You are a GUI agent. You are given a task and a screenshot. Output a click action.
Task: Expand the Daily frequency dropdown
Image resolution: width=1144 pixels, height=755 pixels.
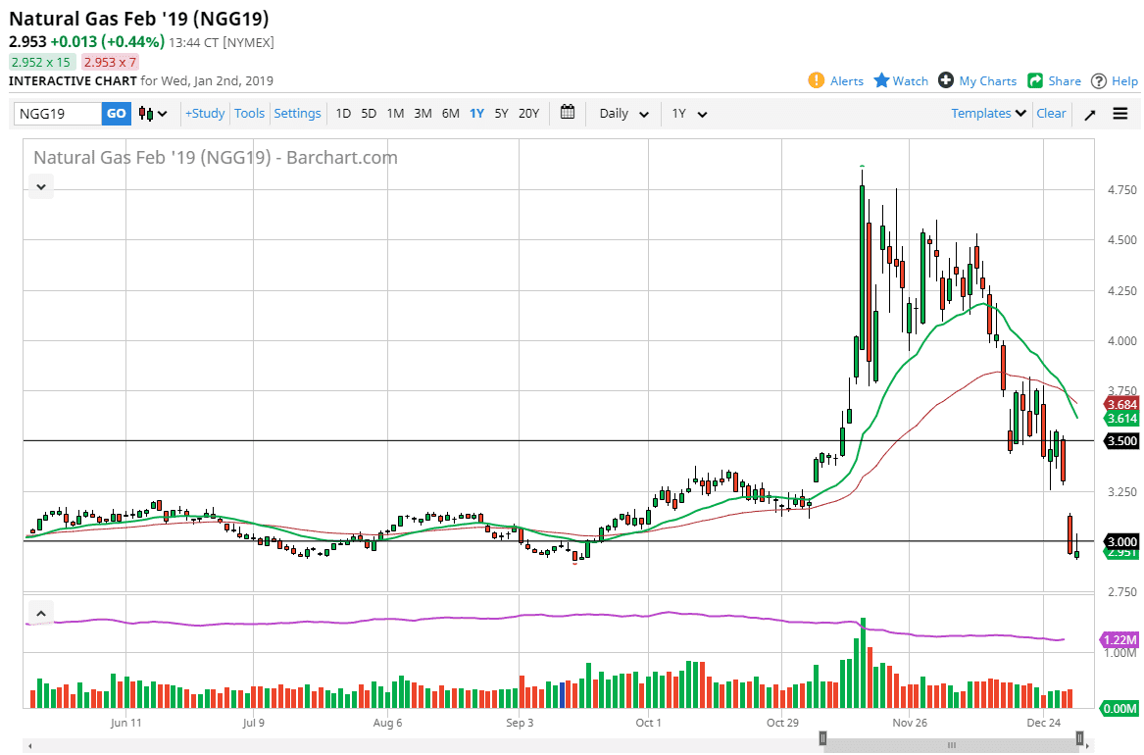623,114
